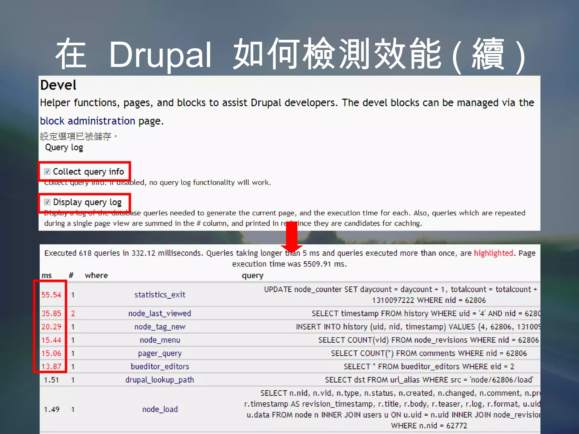Click the query column header
This screenshot has width=579, height=434.
pyautogui.click(x=252, y=275)
